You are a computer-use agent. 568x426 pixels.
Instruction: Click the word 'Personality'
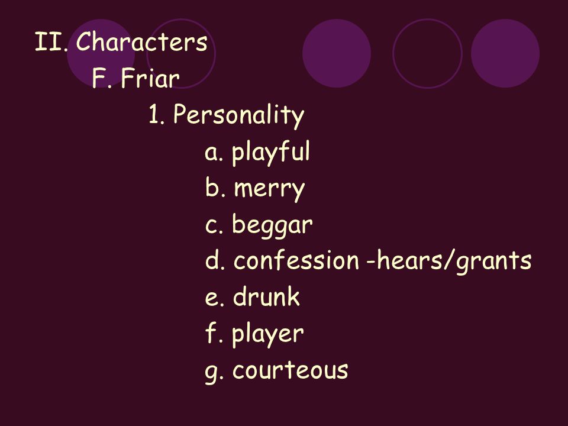click(x=239, y=115)
